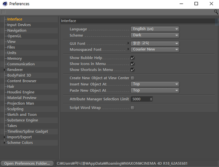Open Substance Engine preferences
This screenshot has height=167, width=219.
[22, 120]
